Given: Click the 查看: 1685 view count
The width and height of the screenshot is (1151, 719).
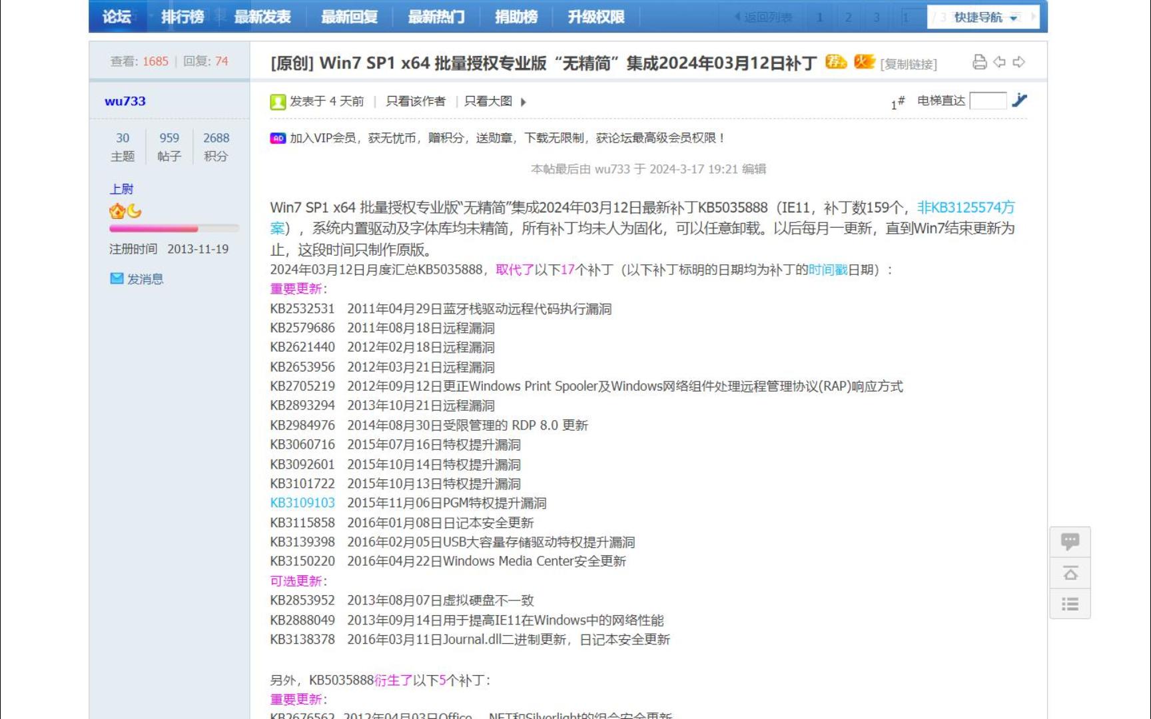Looking at the screenshot, I should [139, 61].
